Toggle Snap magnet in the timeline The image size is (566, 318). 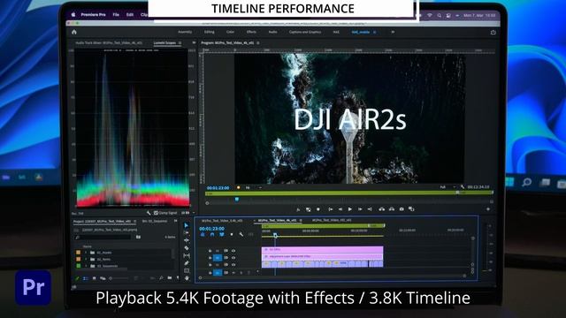[212, 235]
